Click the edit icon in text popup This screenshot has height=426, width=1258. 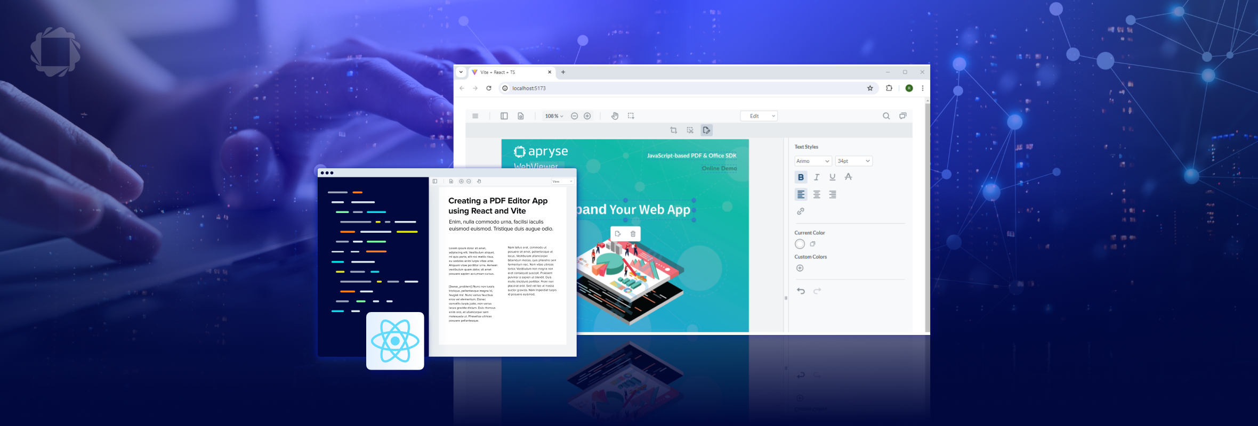(618, 234)
